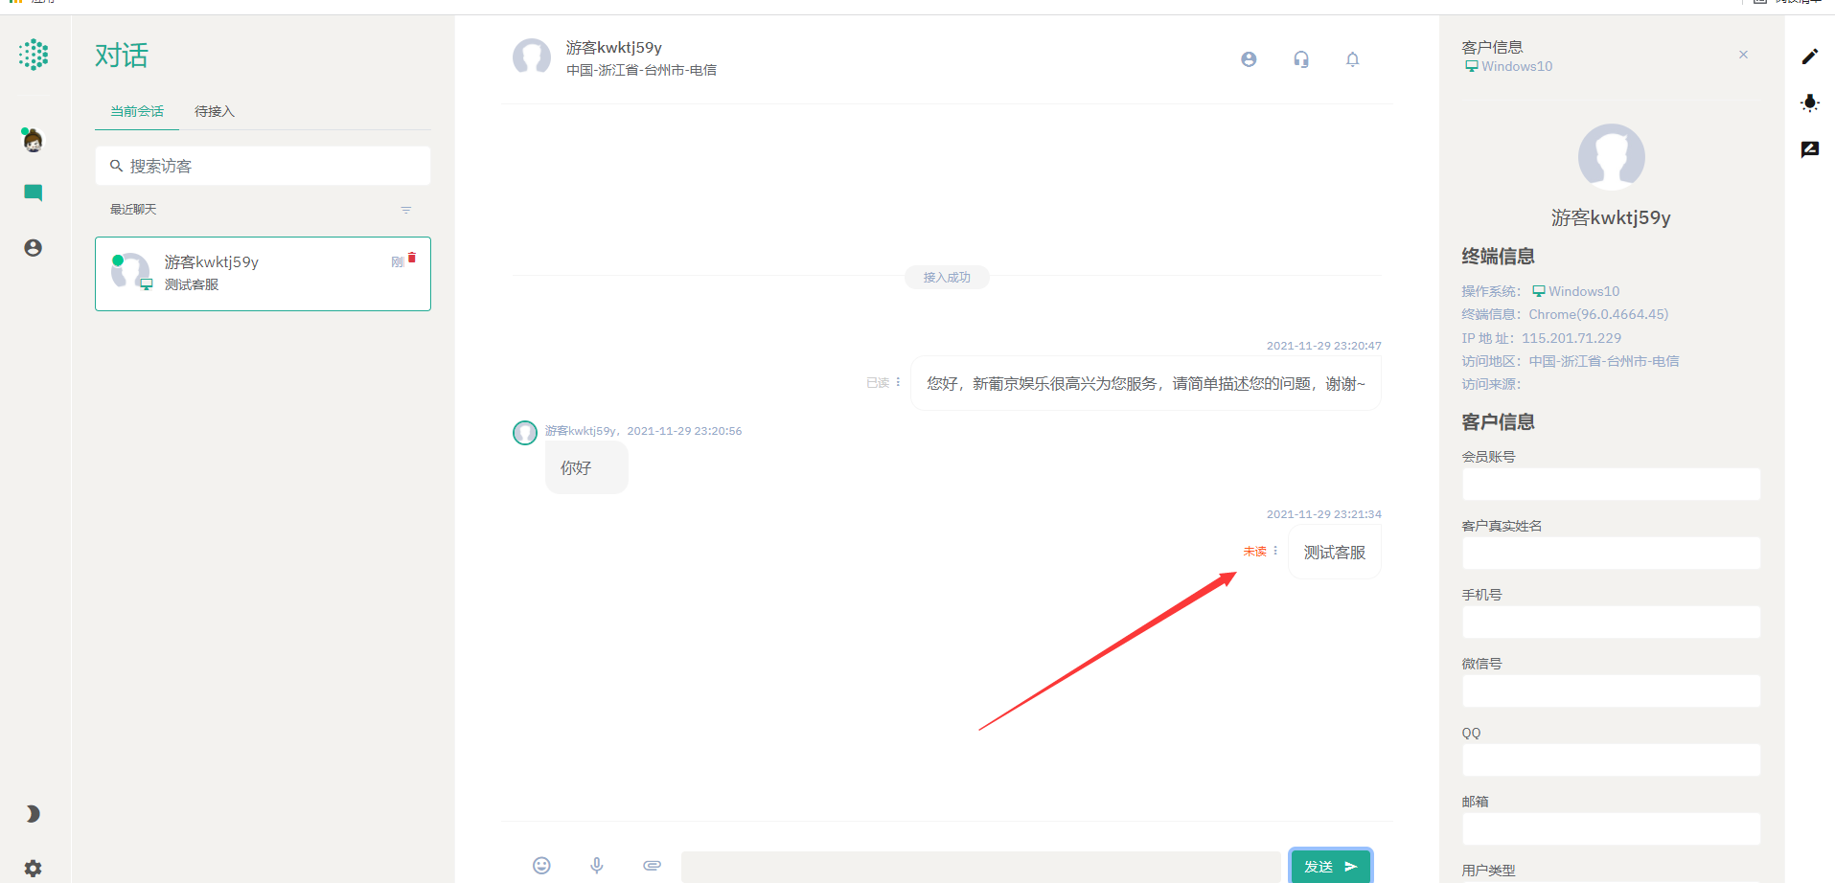Select the pencil edit icon on the right edge

[x=1810, y=56]
